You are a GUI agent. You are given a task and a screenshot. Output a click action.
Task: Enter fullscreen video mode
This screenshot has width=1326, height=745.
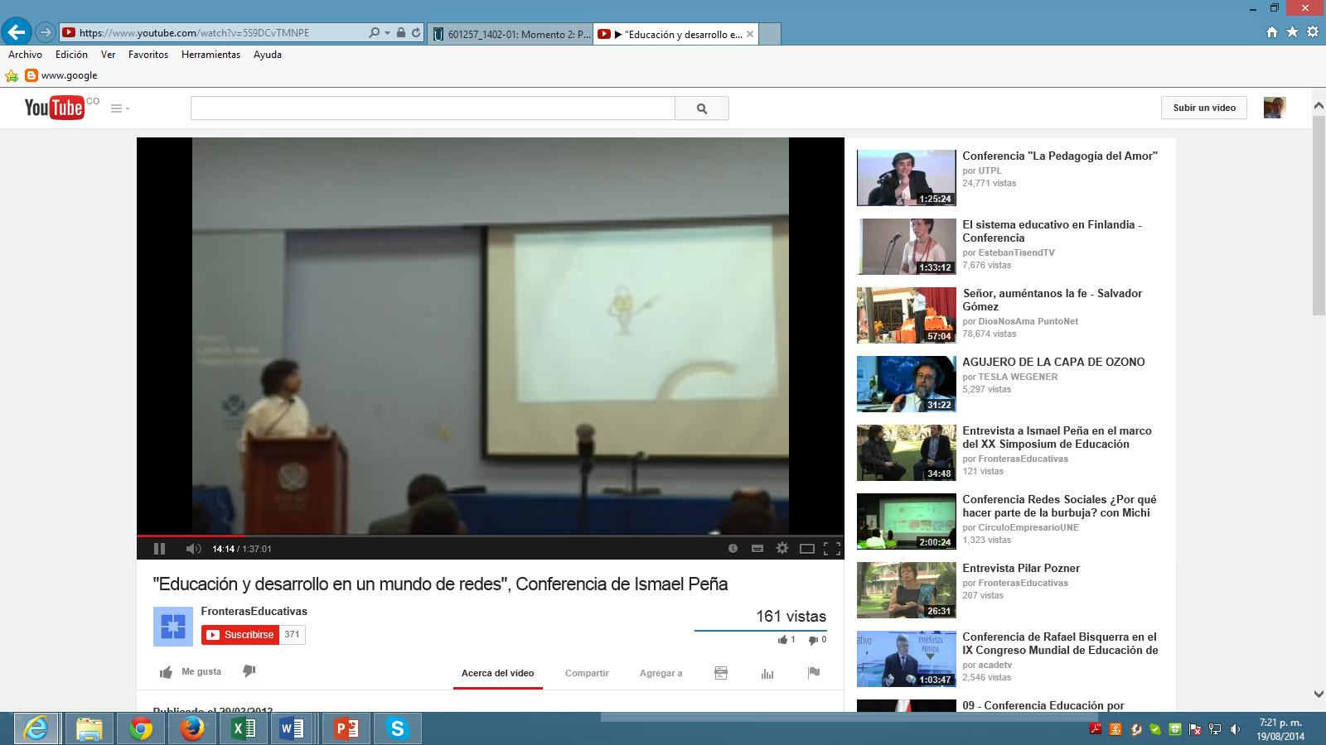pos(832,548)
